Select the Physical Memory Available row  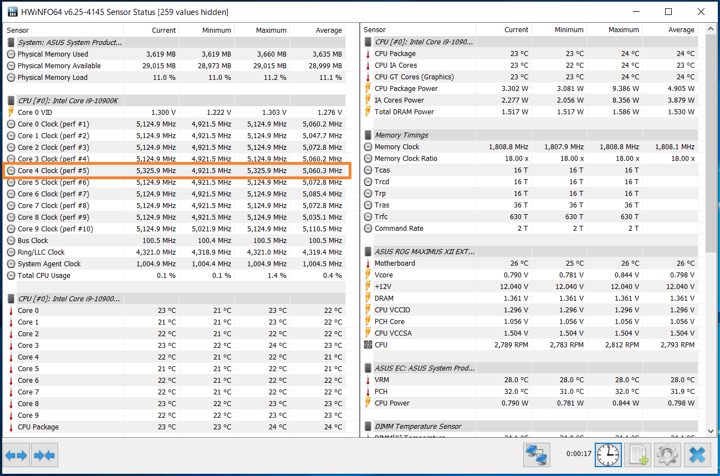(175, 66)
